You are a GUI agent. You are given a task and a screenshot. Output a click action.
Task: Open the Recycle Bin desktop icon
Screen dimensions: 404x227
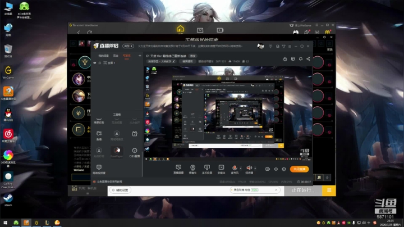pyautogui.click(x=8, y=51)
